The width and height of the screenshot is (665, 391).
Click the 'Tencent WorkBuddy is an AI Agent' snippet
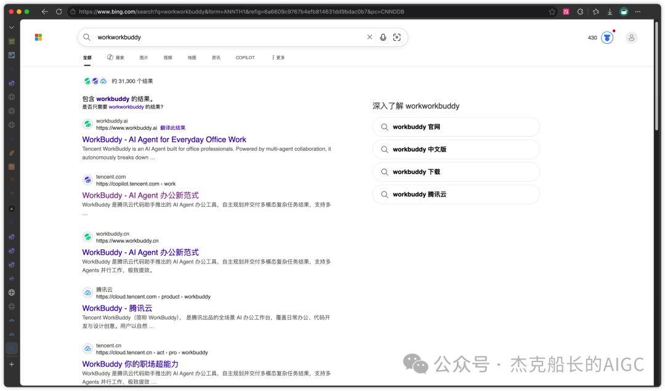point(206,153)
